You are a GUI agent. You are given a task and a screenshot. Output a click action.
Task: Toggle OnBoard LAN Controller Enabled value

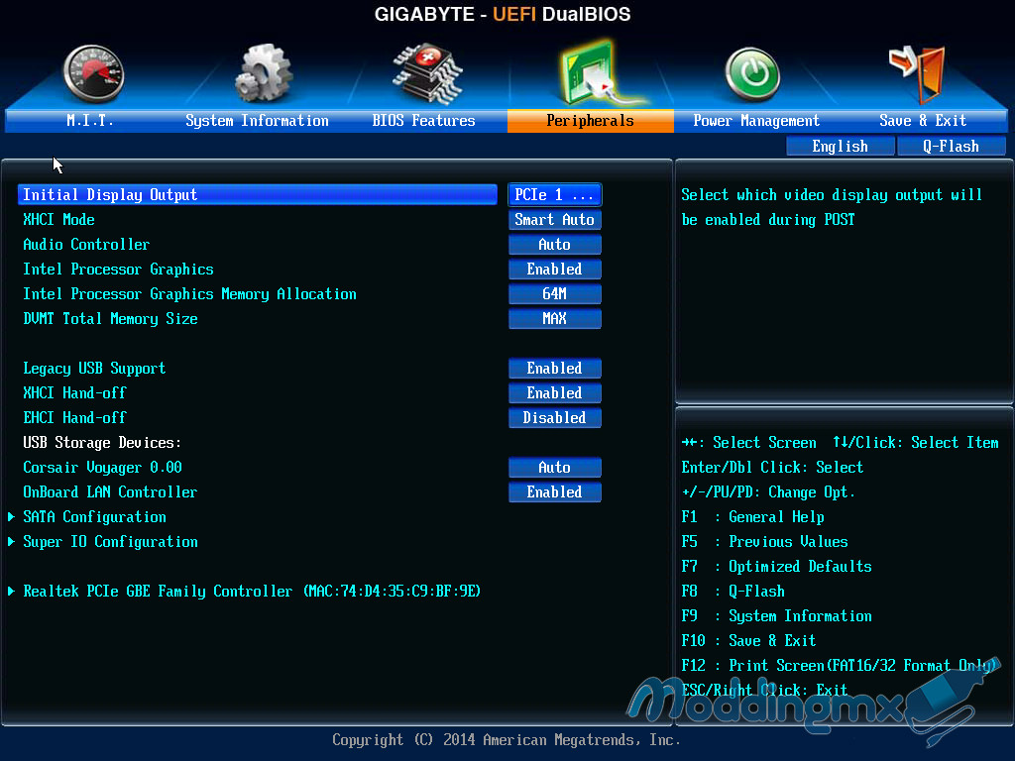pyautogui.click(x=555, y=491)
